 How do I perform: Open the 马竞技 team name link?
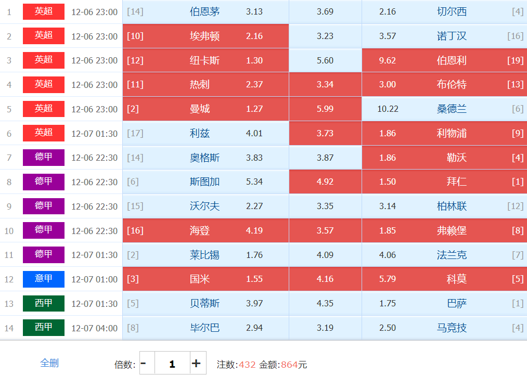[x=452, y=328]
